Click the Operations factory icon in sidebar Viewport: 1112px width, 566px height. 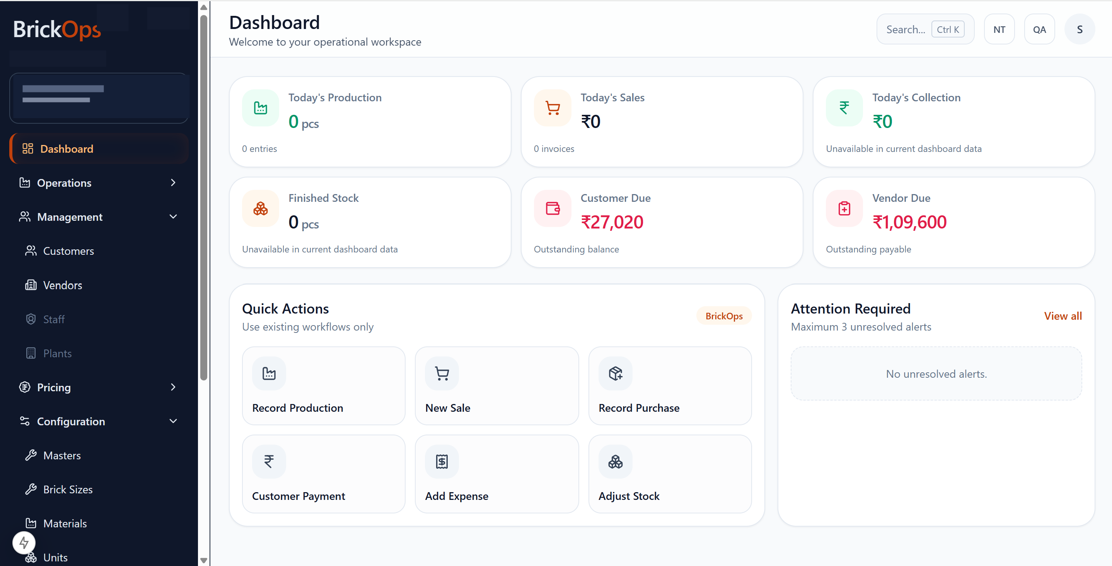click(25, 182)
